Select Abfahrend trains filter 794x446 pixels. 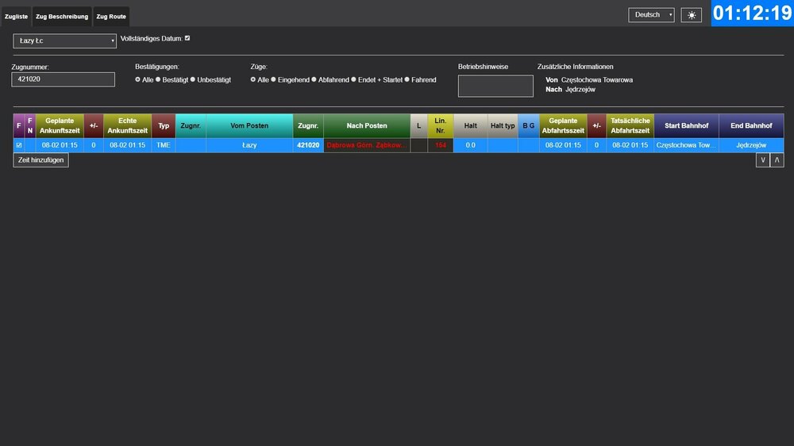point(314,80)
